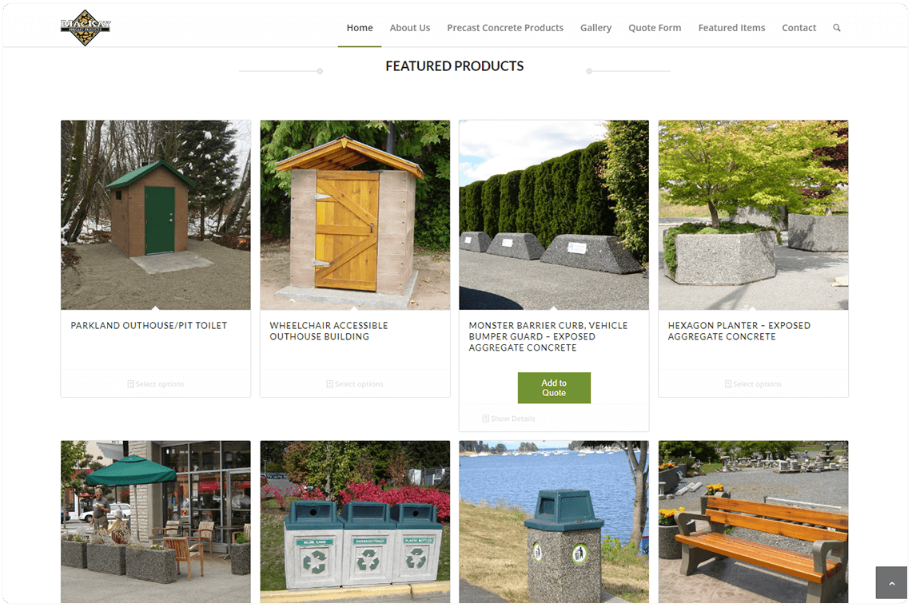The image size is (912, 607).
Task: Go to the About Us page
Action: (x=410, y=27)
